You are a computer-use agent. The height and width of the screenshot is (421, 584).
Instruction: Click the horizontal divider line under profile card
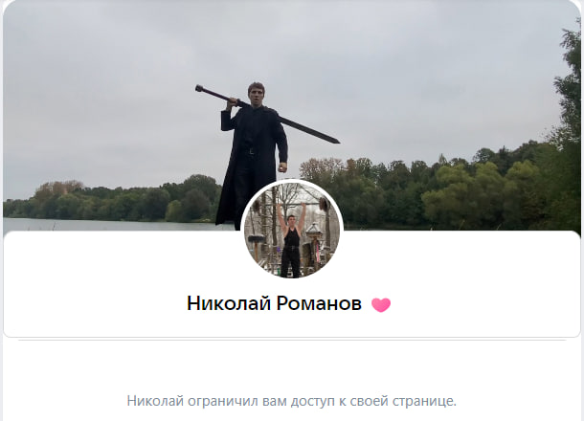point(292,340)
